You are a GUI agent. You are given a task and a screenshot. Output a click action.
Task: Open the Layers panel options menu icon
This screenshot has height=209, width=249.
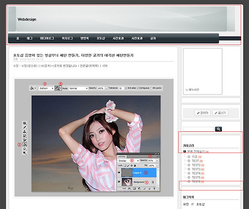click(x=158, y=156)
